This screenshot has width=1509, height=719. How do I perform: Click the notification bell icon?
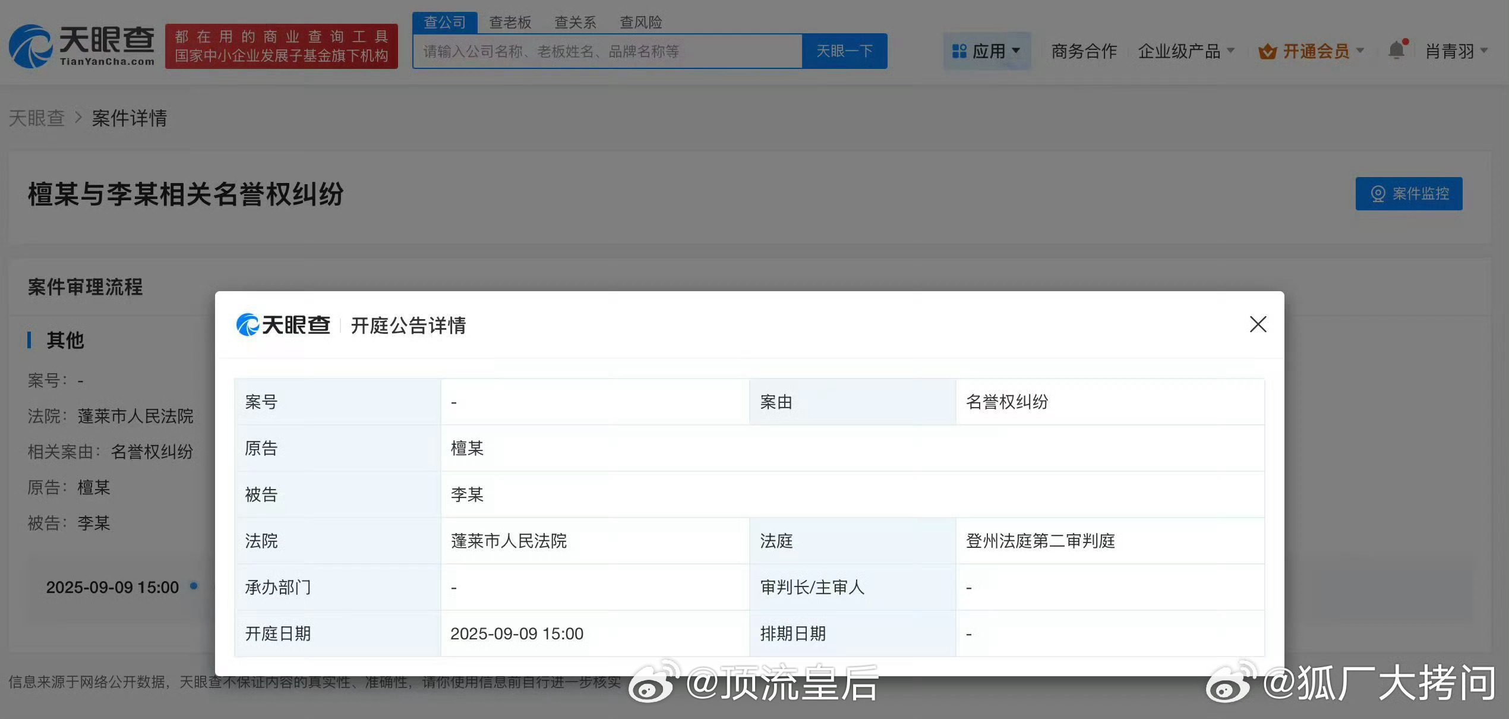(1397, 50)
